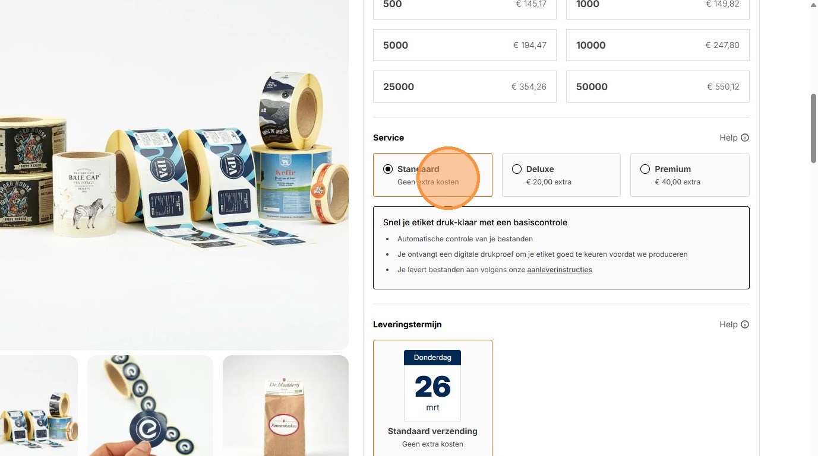The image size is (818, 456).
Task: Select the Standaard service radio button
Action: coord(388,169)
